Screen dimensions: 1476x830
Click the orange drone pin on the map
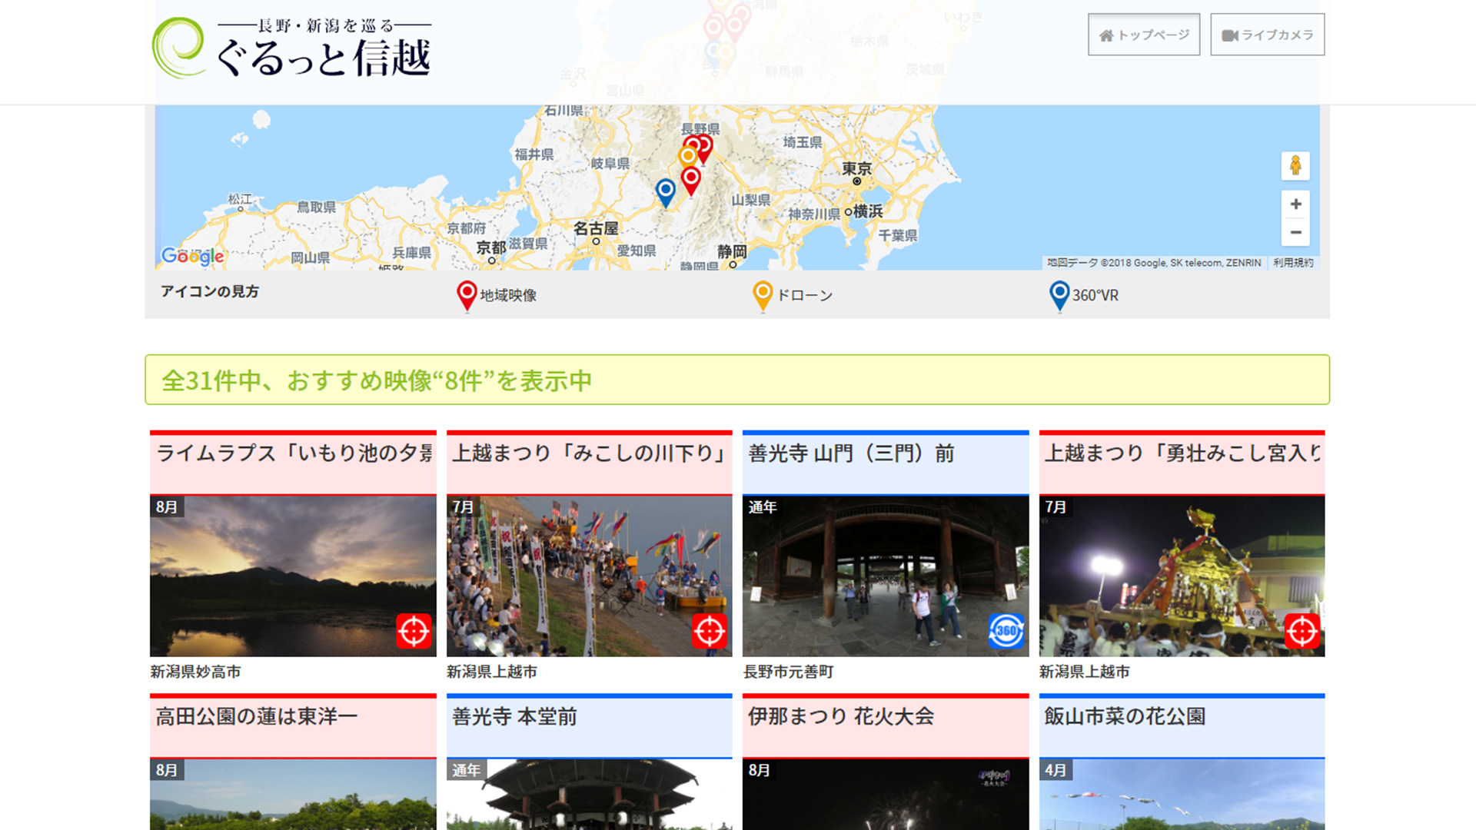tap(687, 158)
